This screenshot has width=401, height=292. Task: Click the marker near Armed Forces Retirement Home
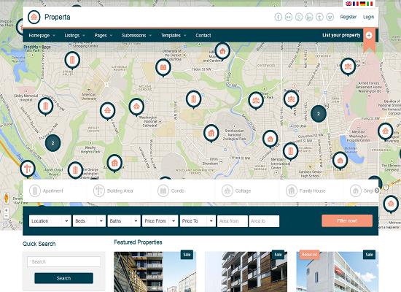pyautogui.click(x=348, y=66)
